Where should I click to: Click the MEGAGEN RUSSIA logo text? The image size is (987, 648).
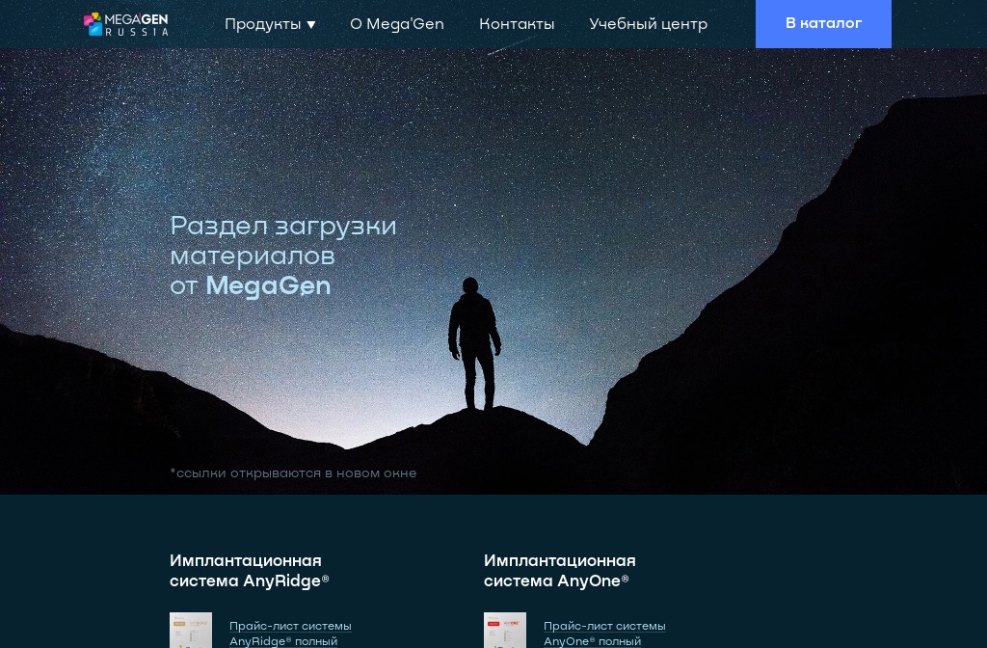tap(137, 24)
